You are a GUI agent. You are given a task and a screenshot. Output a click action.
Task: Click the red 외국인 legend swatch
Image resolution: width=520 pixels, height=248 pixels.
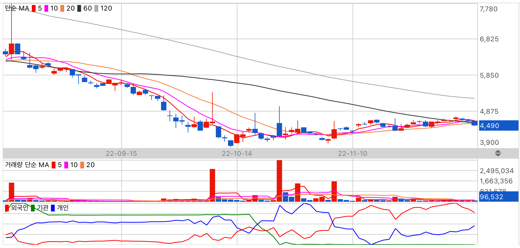(x=7, y=208)
